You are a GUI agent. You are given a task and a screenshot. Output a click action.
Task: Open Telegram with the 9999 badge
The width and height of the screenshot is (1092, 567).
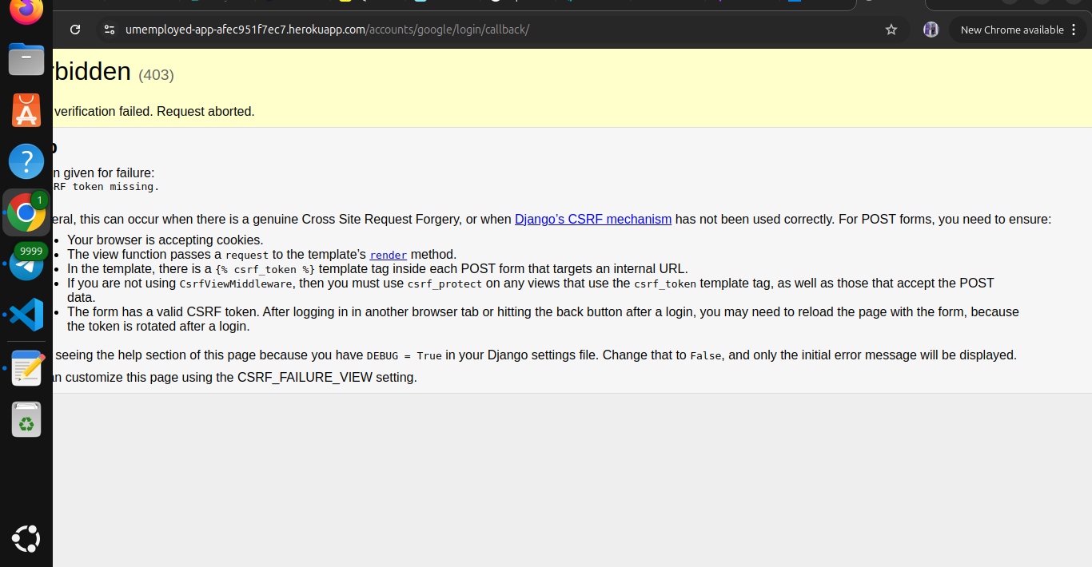pos(26,264)
